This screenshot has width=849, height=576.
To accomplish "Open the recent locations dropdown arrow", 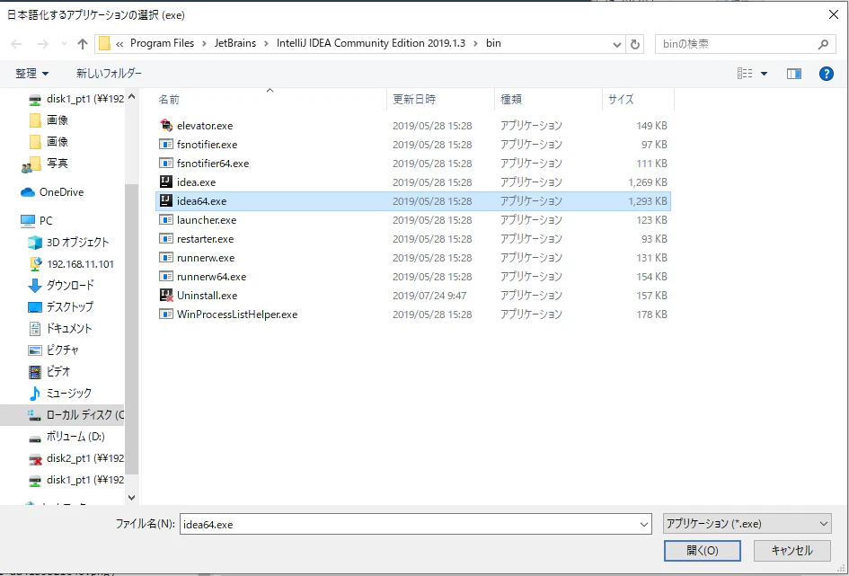I will [x=64, y=44].
